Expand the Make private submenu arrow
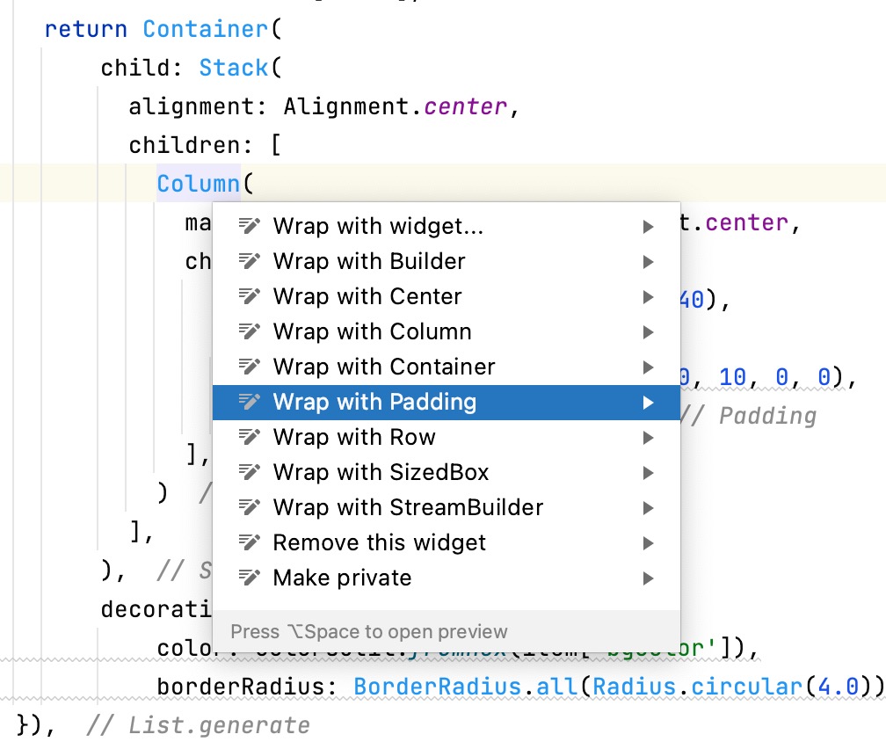Image resolution: width=886 pixels, height=749 pixels. [649, 578]
